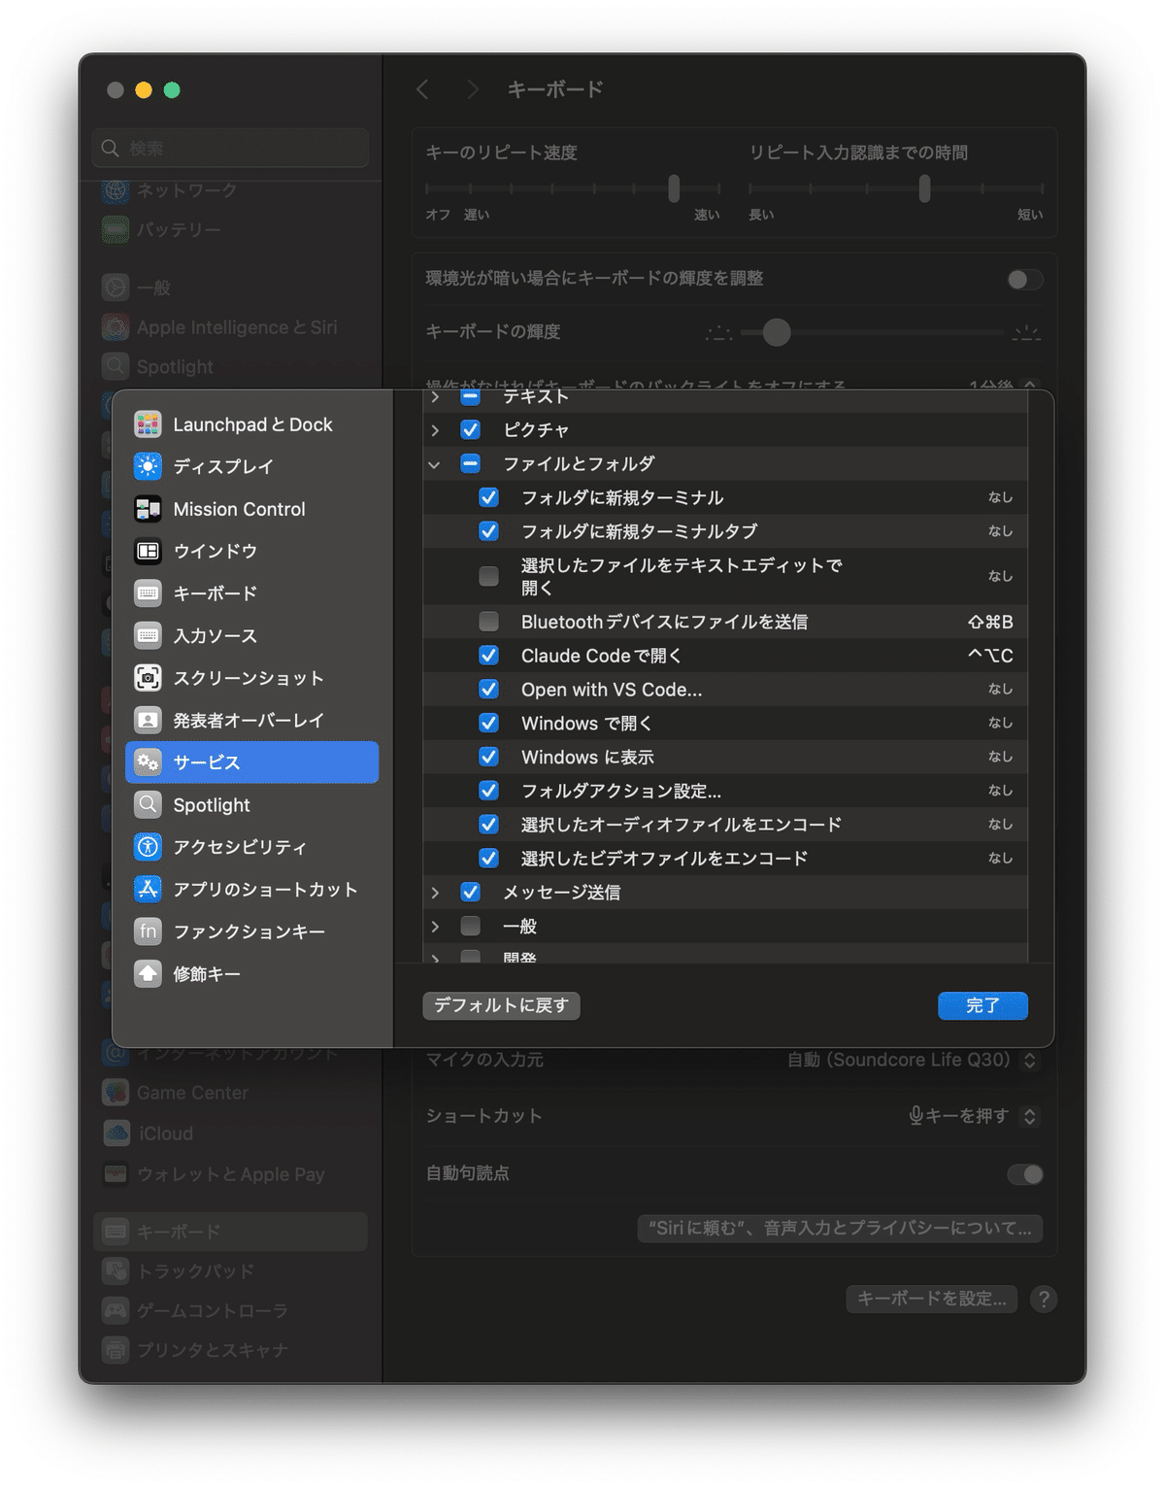This screenshot has height=1488, width=1165.
Task: Select アプリのショートカット category
Action: [252, 890]
